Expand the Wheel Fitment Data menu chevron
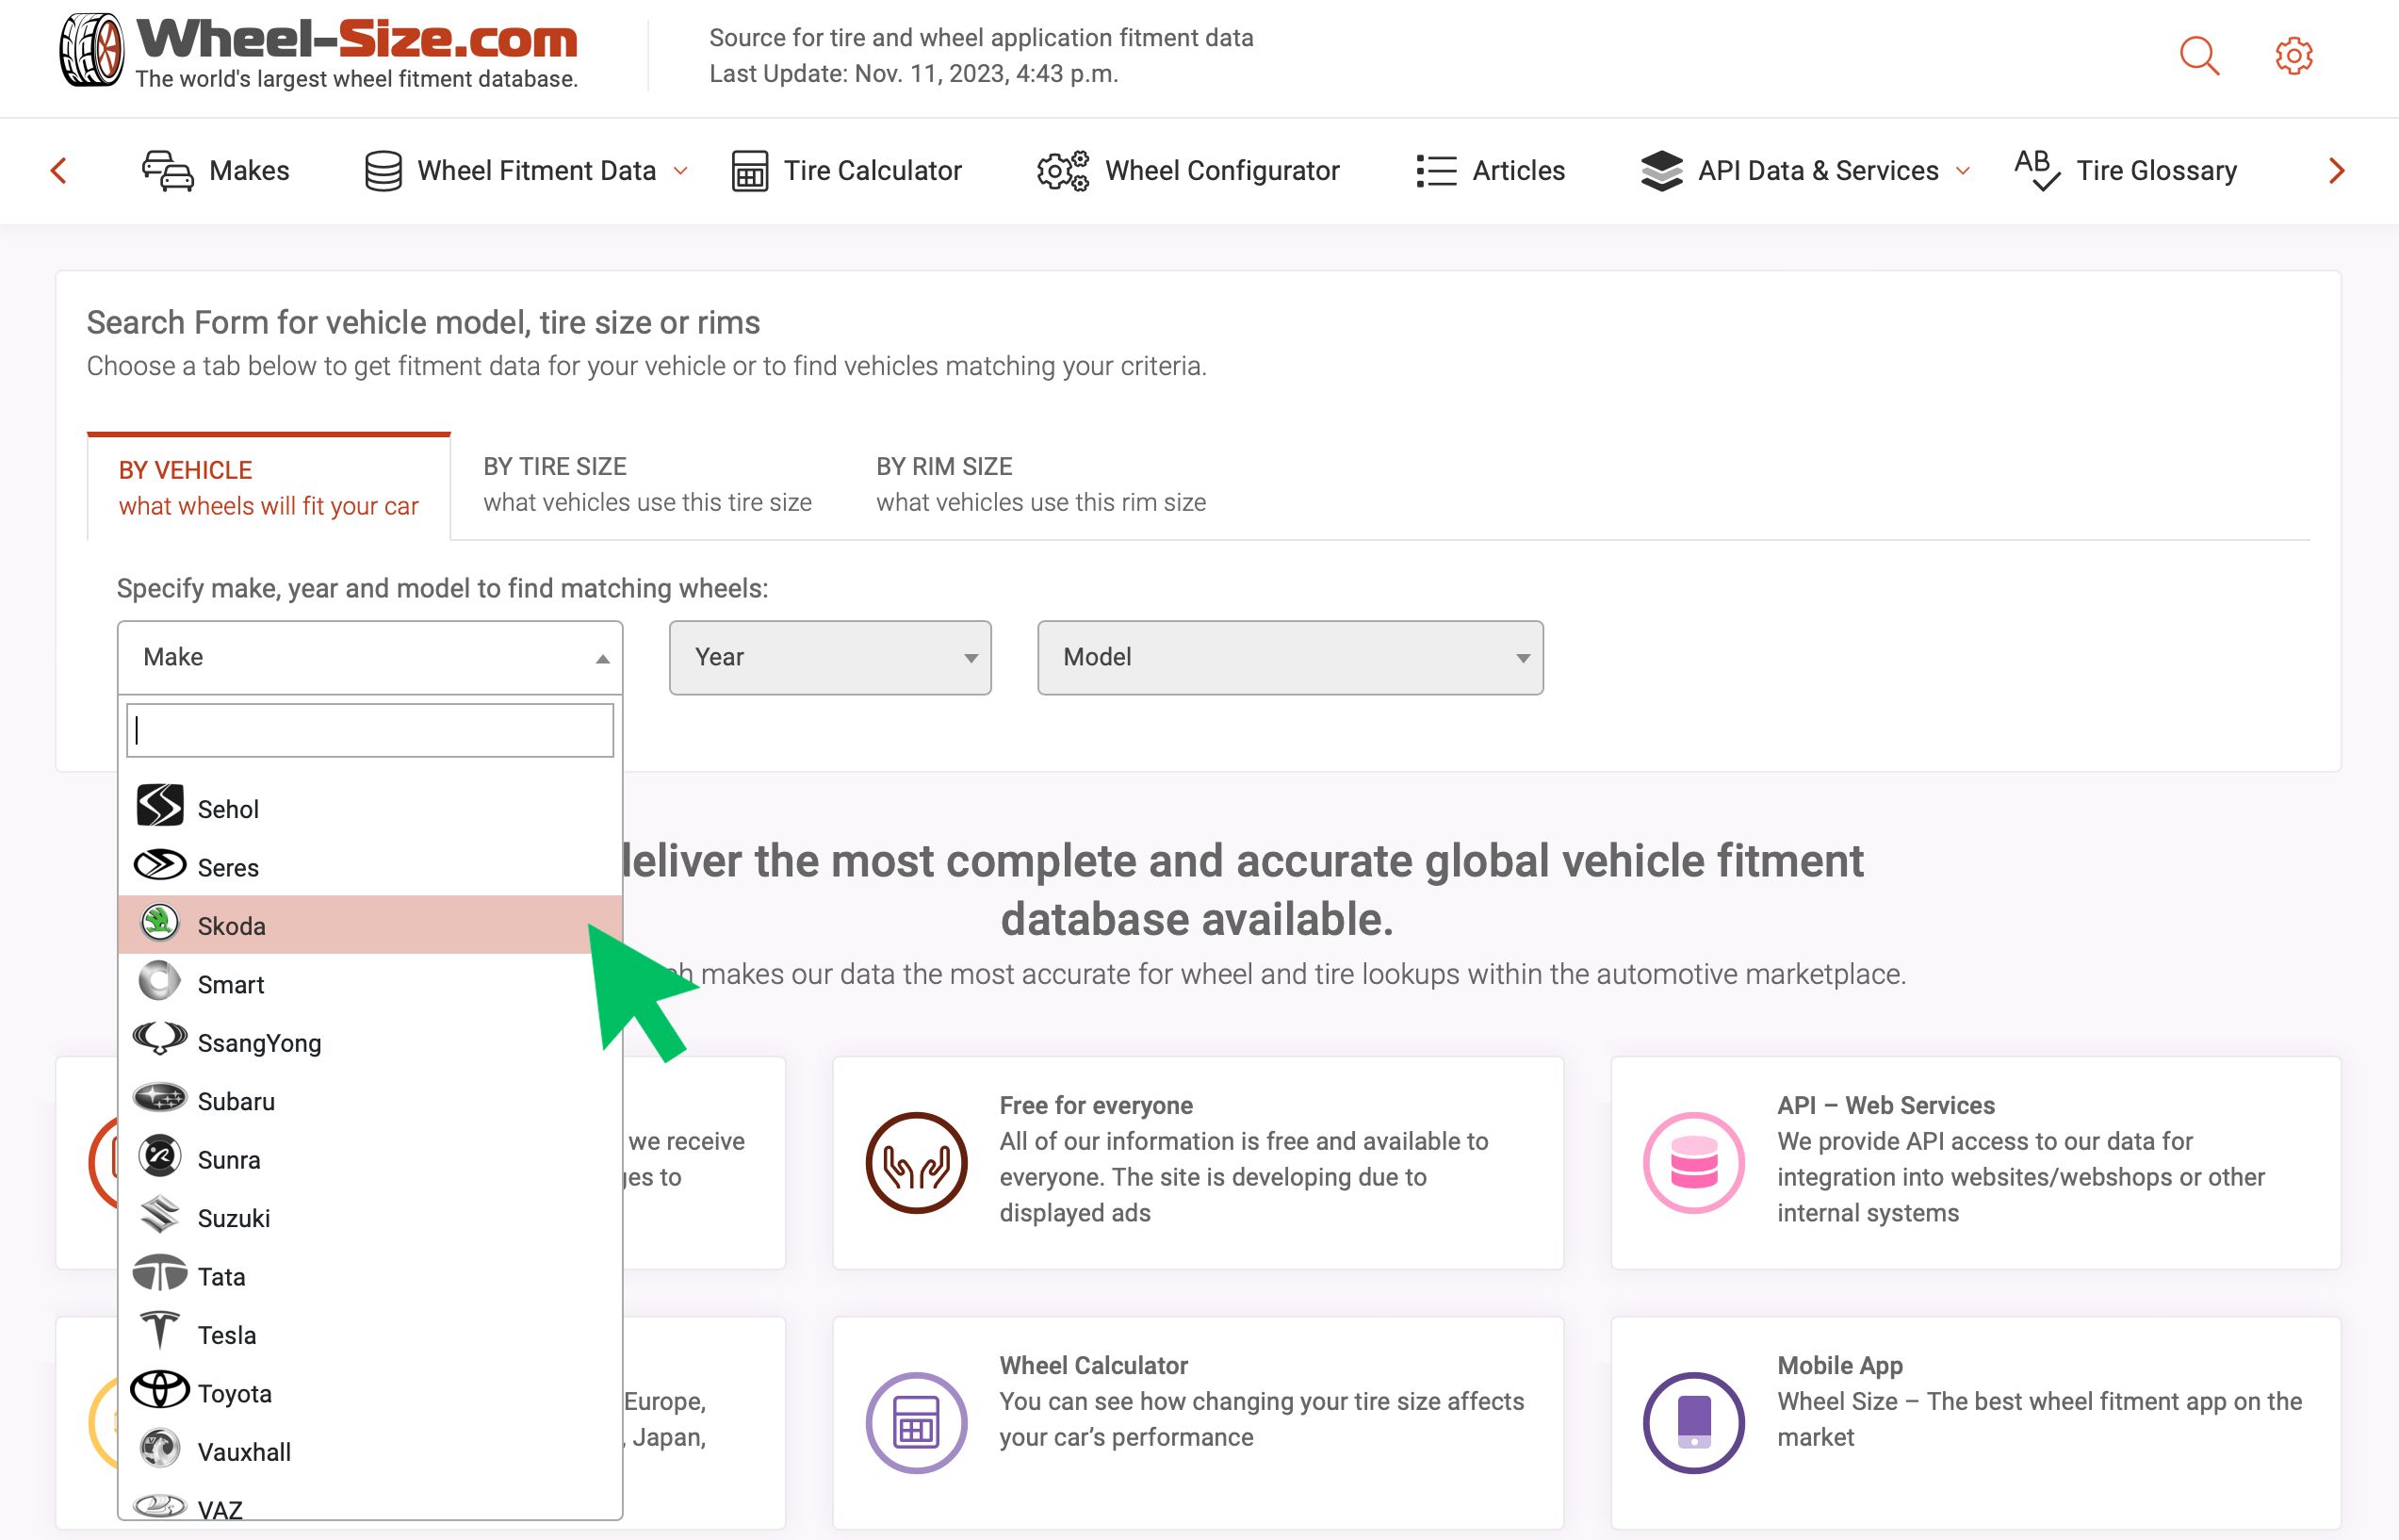The image size is (2399, 1540). click(680, 171)
